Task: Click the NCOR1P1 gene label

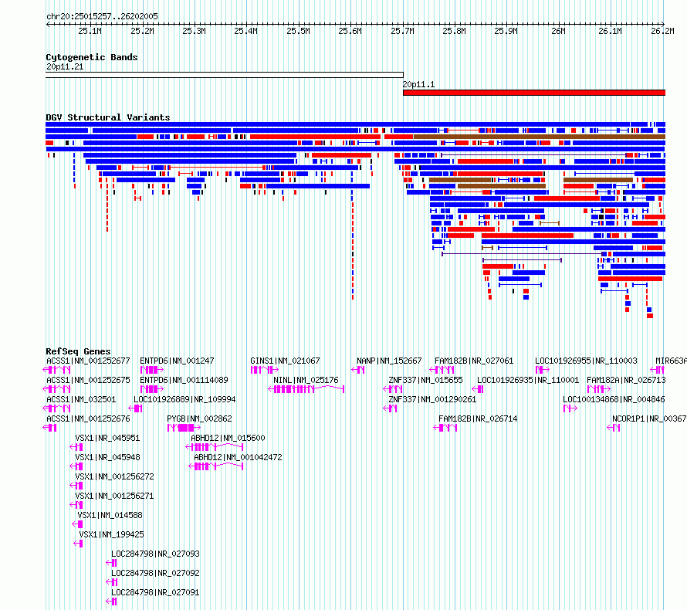Action: pos(649,419)
